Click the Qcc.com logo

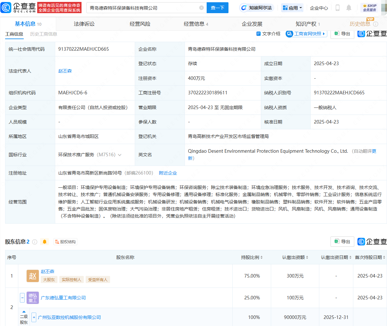pos(18,7)
